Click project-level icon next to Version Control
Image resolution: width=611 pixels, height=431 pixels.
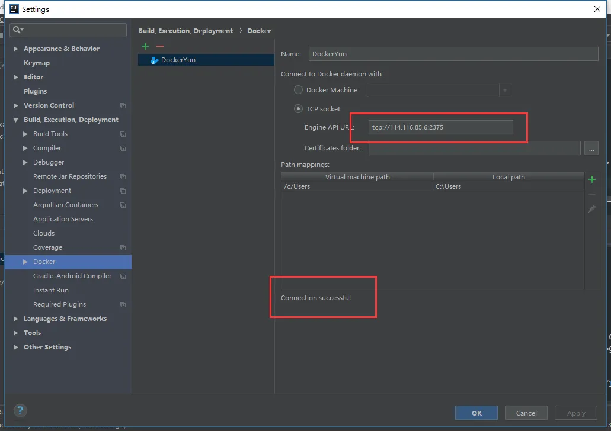(123, 105)
